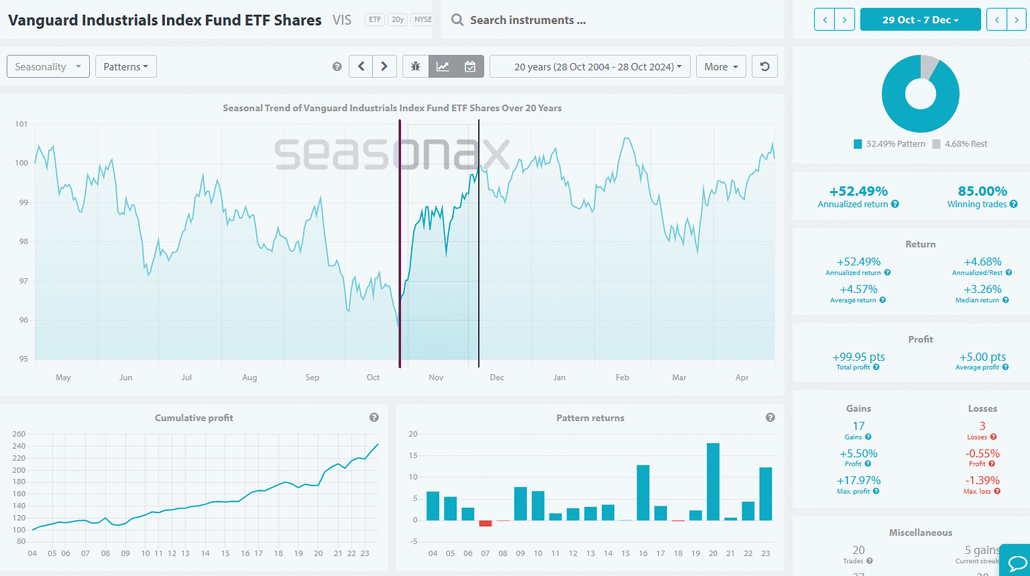Viewport: 1030px width, 576px height.
Task: Open help for Cumulative profit chart
Action: point(374,417)
